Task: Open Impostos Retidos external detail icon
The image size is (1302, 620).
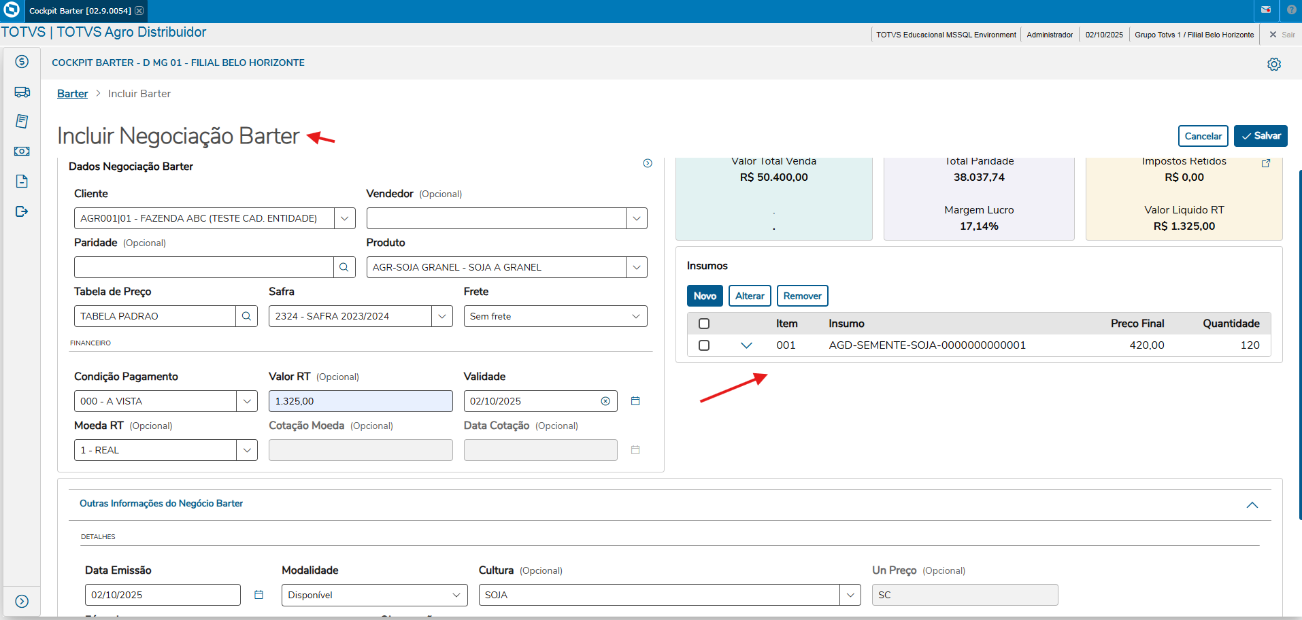Action: point(1266,163)
